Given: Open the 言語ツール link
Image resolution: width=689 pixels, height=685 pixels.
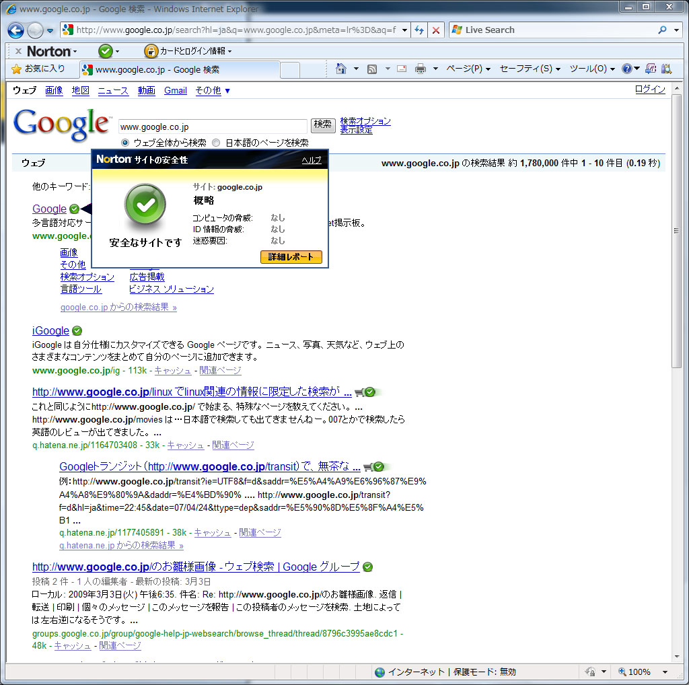Looking at the screenshot, I should 81,289.
